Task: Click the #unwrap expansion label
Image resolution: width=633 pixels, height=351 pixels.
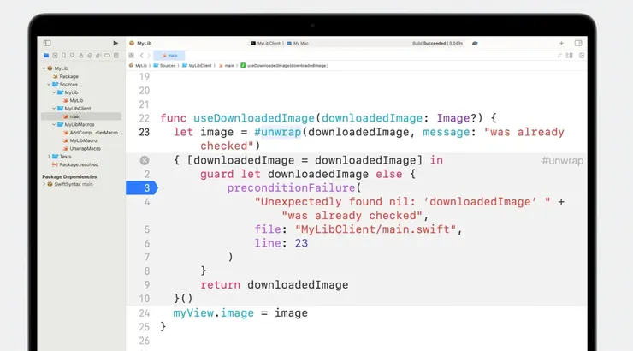Action: pos(562,160)
